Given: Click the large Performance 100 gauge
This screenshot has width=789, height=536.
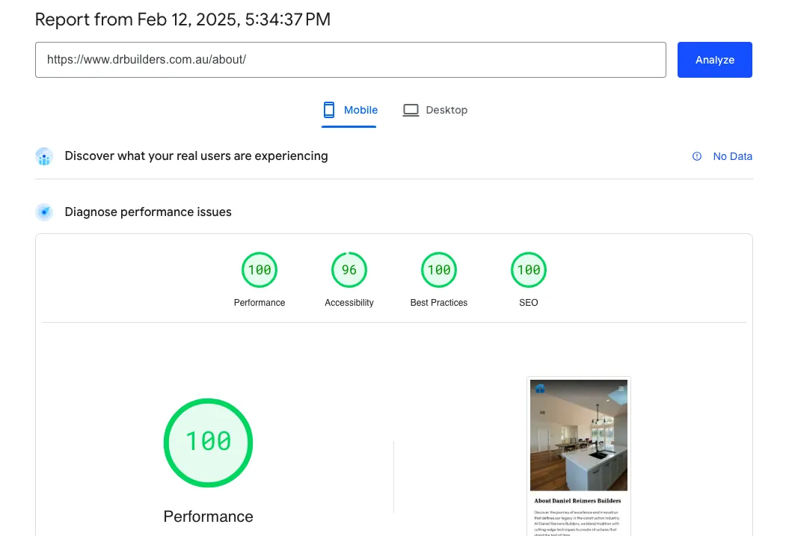Looking at the screenshot, I should click(x=209, y=443).
